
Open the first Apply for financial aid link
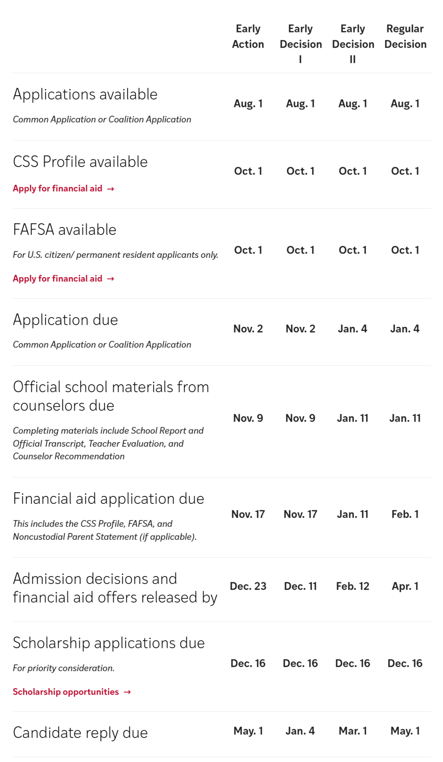(x=57, y=188)
